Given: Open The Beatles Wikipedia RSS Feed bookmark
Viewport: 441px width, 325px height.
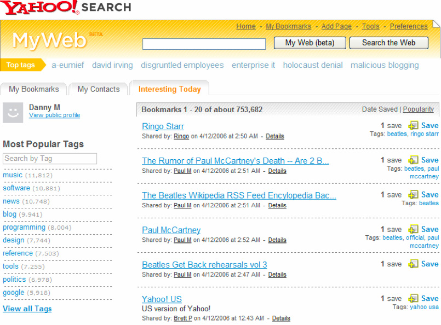Looking at the screenshot, I should pyautogui.click(x=239, y=195).
